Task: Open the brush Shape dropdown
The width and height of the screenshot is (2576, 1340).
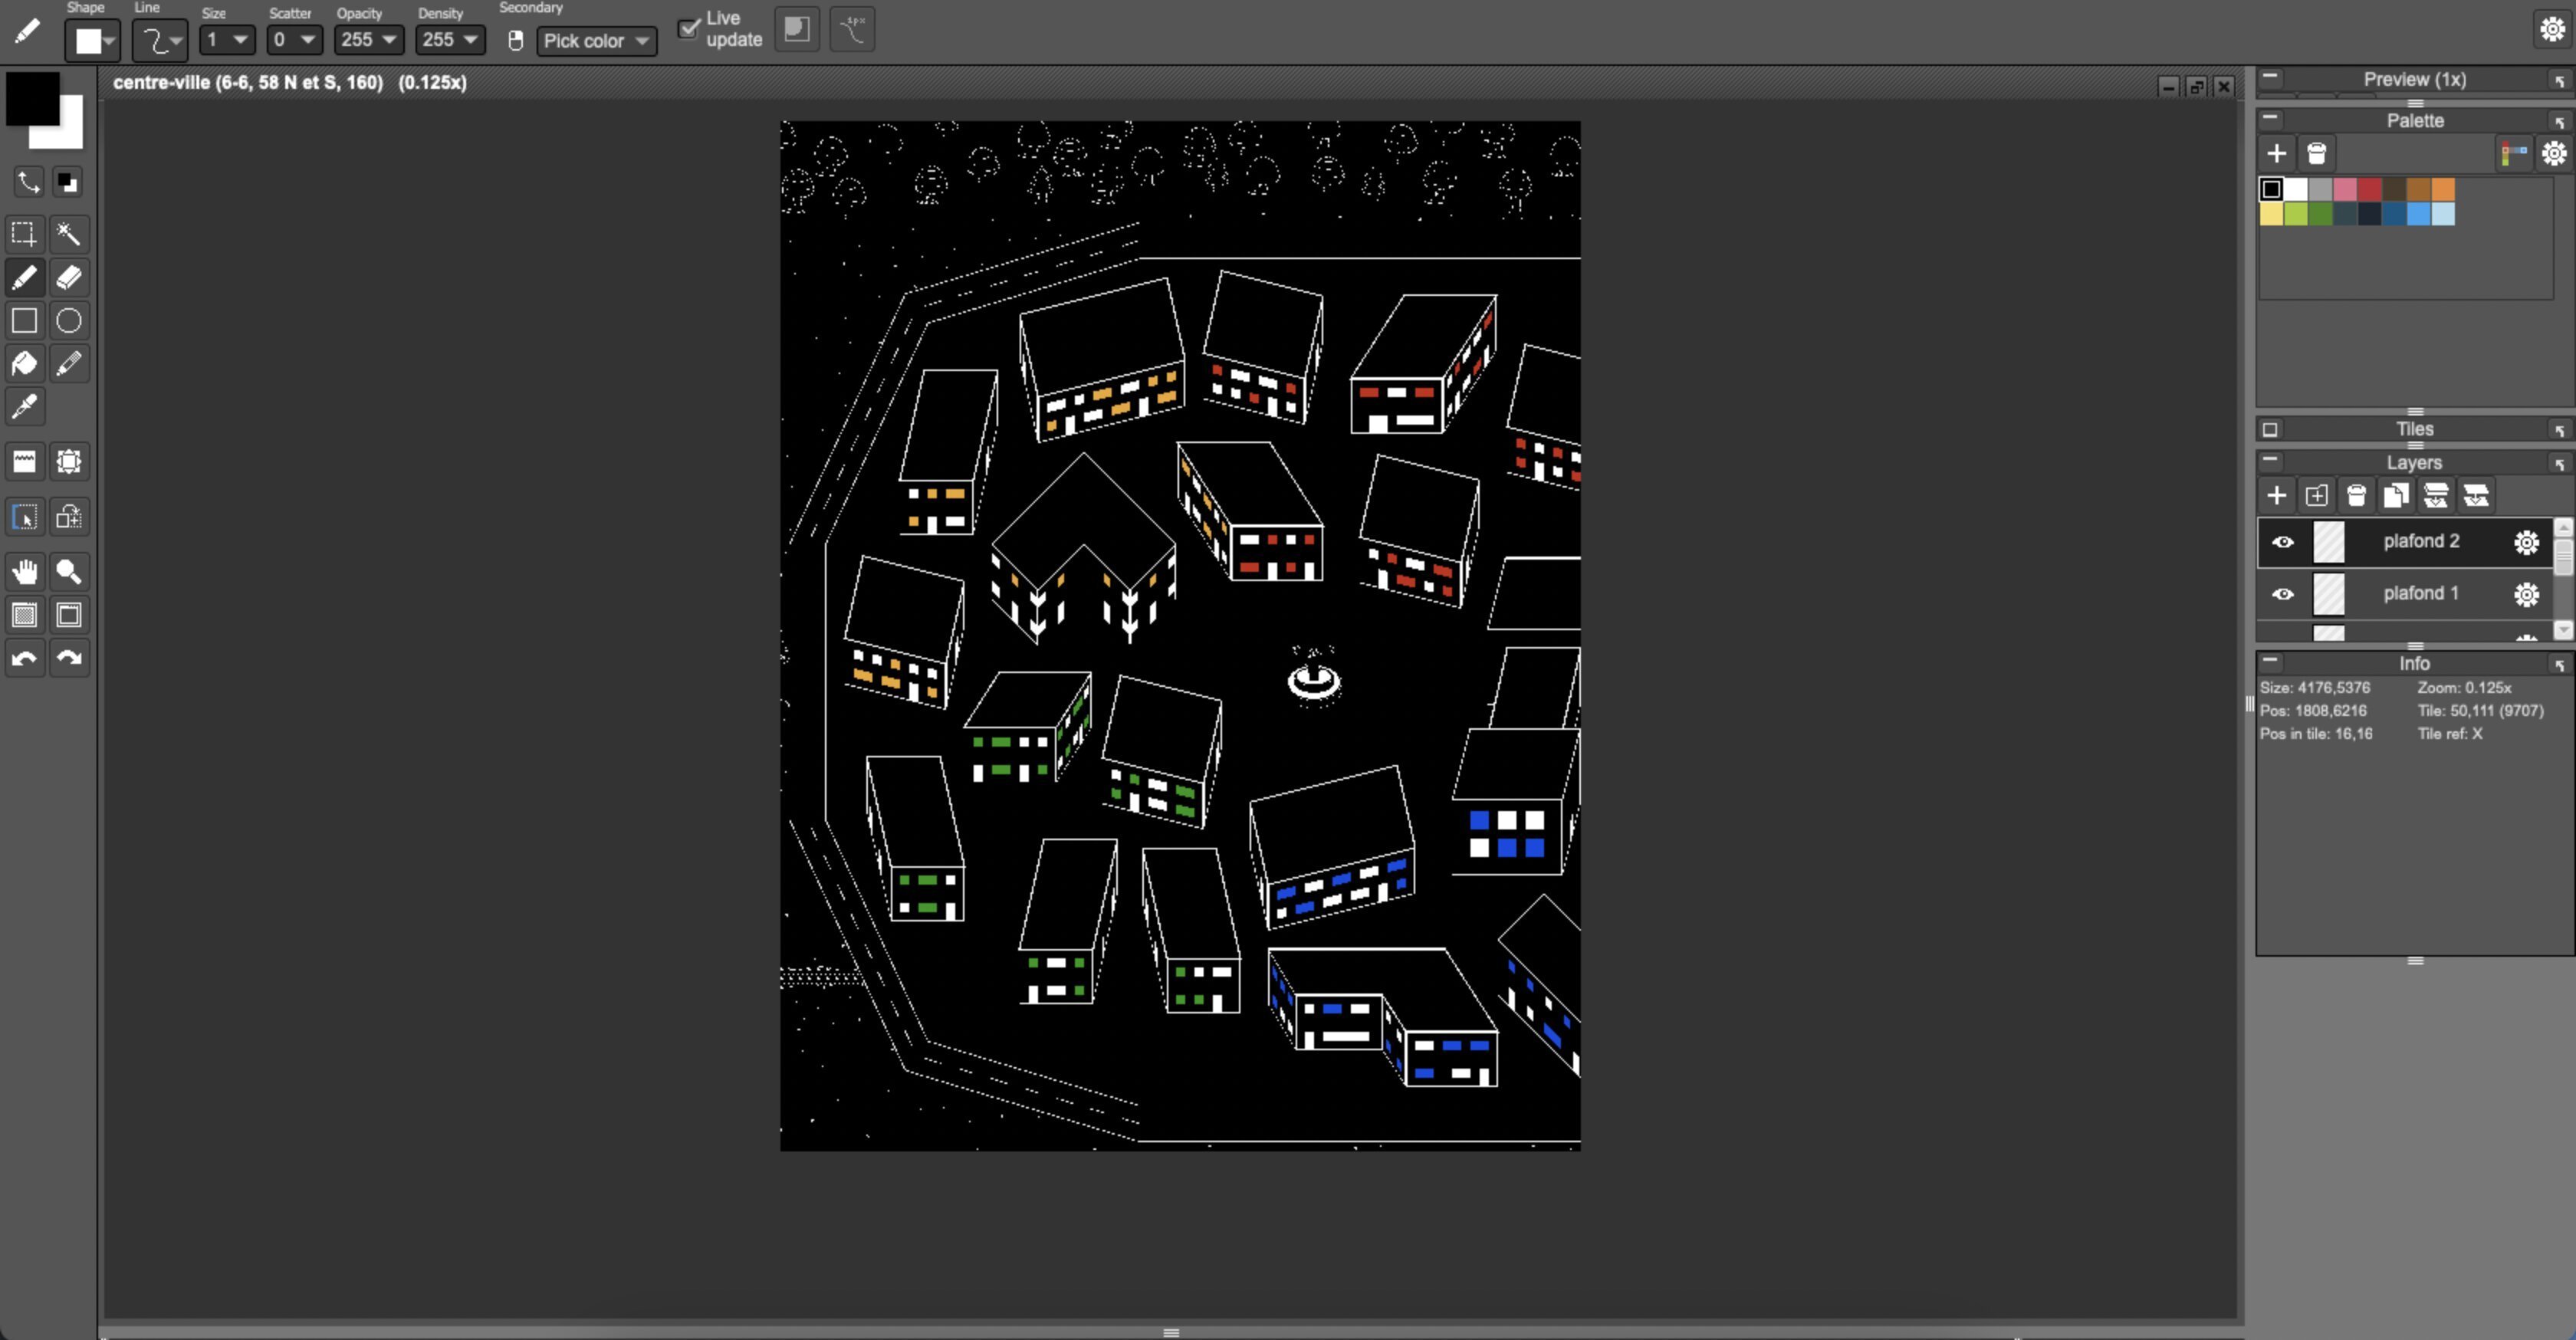Action: click(x=93, y=41)
